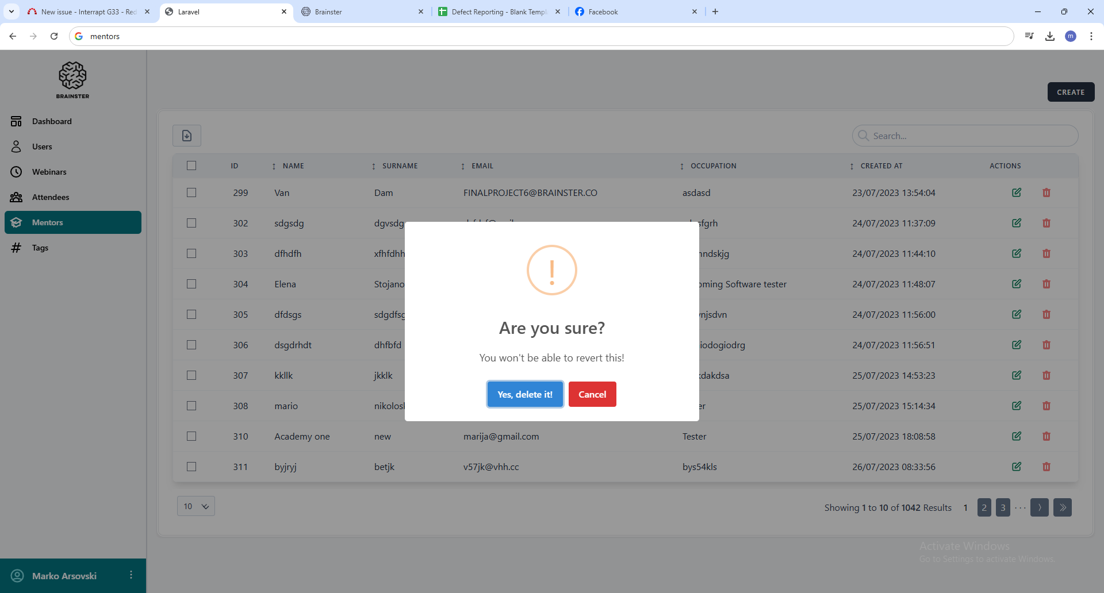Viewport: 1104px width, 593px height.
Task: Switch to the Defect Reporting browser tab
Action: 498,11
